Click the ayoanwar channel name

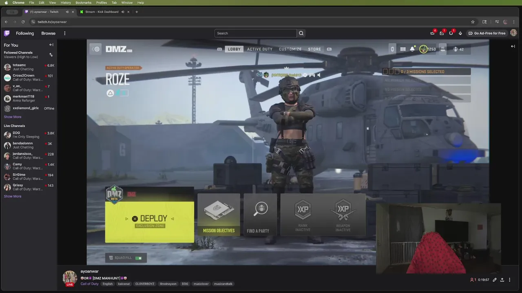click(x=89, y=271)
